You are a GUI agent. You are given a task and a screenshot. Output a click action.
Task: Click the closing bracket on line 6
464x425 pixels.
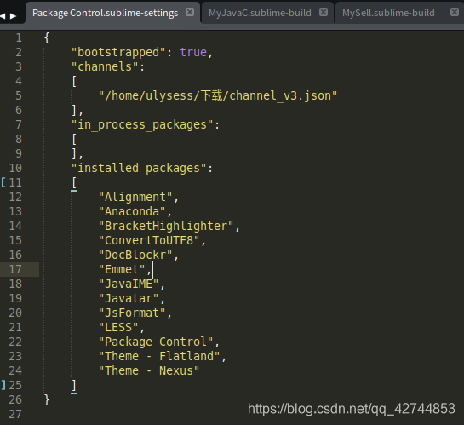click(74, 110)
